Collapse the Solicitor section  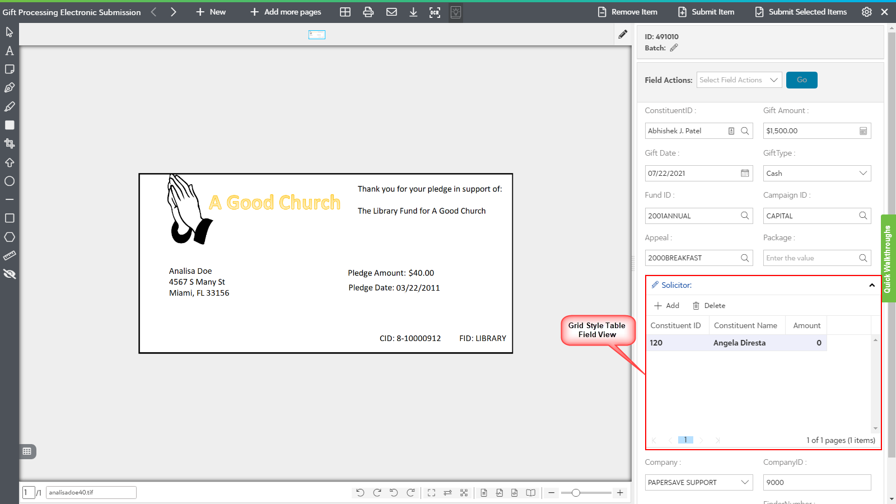[871, 286]
